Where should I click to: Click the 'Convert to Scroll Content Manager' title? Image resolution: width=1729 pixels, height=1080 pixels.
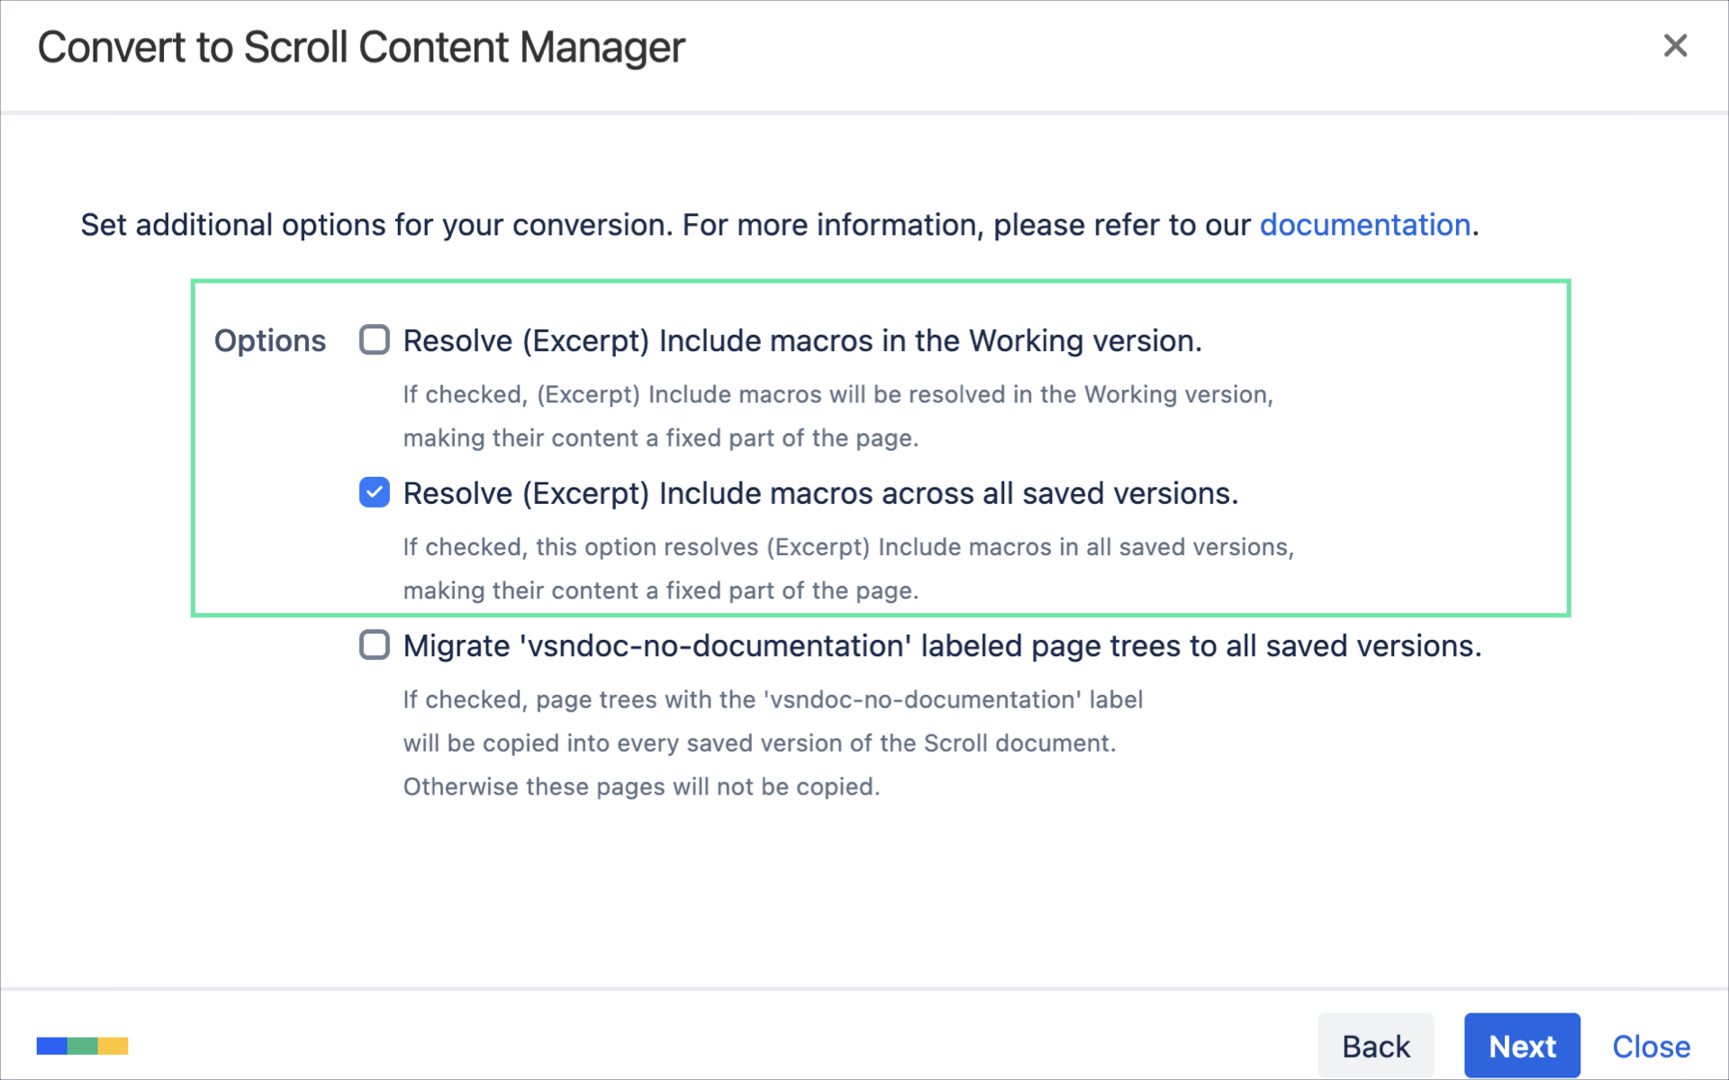tap(361, 48)
